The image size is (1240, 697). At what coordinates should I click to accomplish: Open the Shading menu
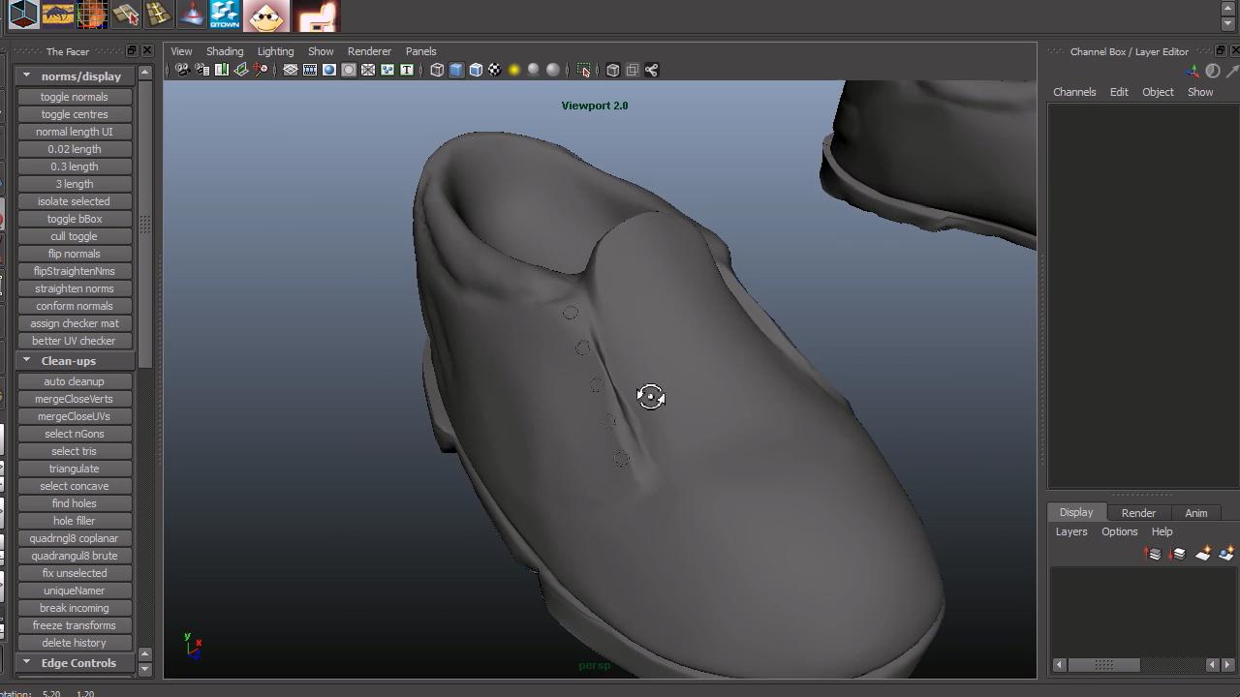[x=224, y=51]
